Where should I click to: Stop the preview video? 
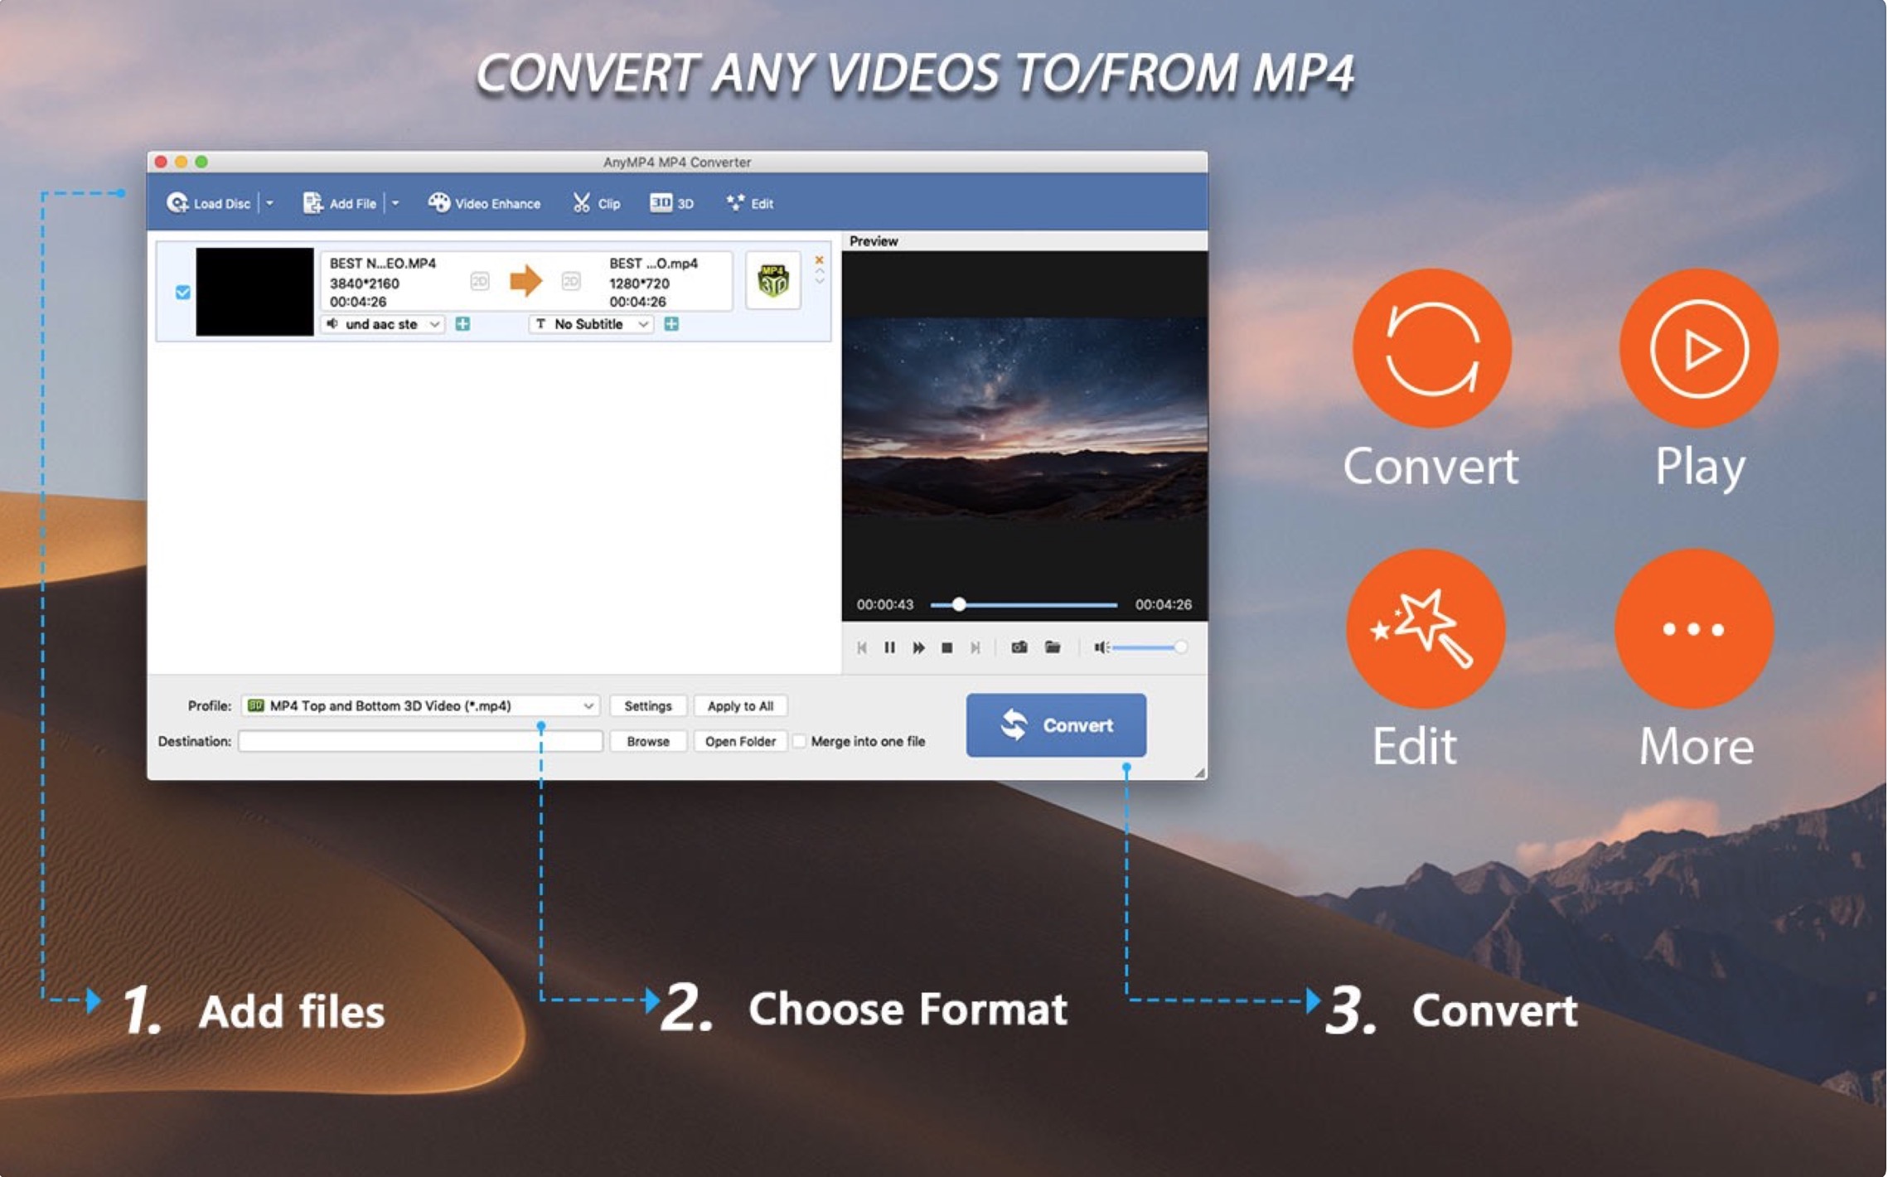coord(946,647)
